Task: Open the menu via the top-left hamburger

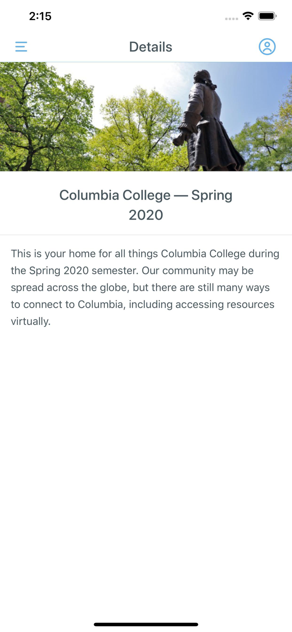Action: [x=21, y=47]
